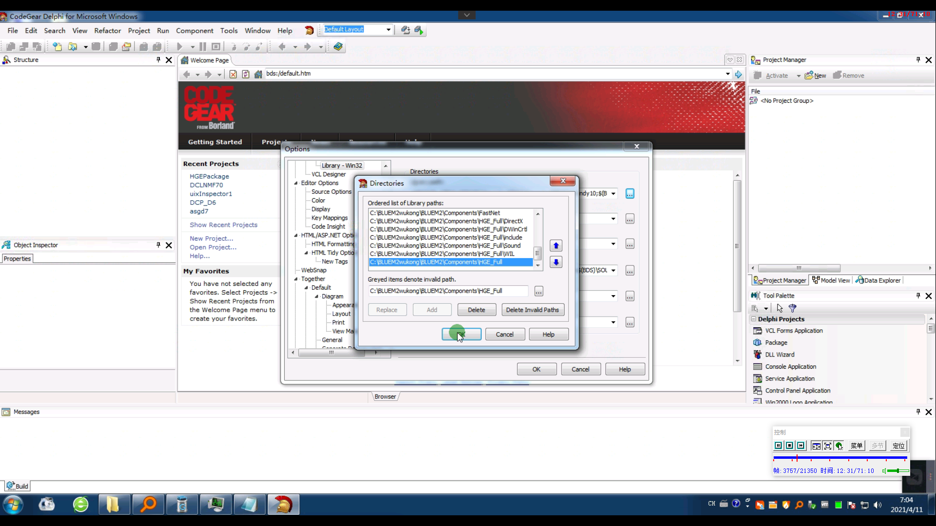Click the Run toolbar icon

pos(179,47)
